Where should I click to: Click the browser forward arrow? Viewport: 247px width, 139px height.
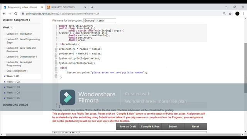10,14
